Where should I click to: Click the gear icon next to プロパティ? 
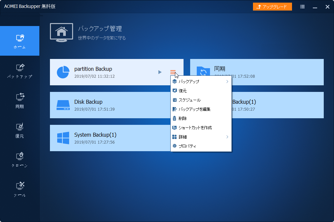tap(175, 146)
